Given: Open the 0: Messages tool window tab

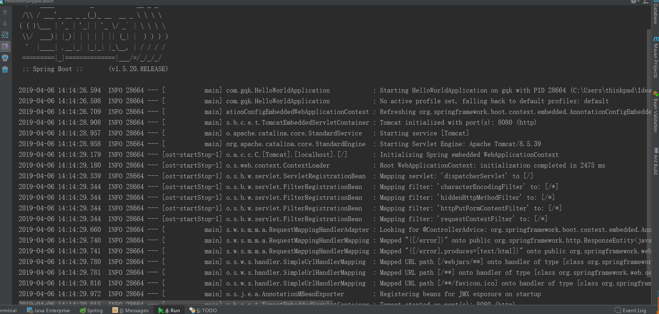Looking at the screenshot, I should point(131,310).
